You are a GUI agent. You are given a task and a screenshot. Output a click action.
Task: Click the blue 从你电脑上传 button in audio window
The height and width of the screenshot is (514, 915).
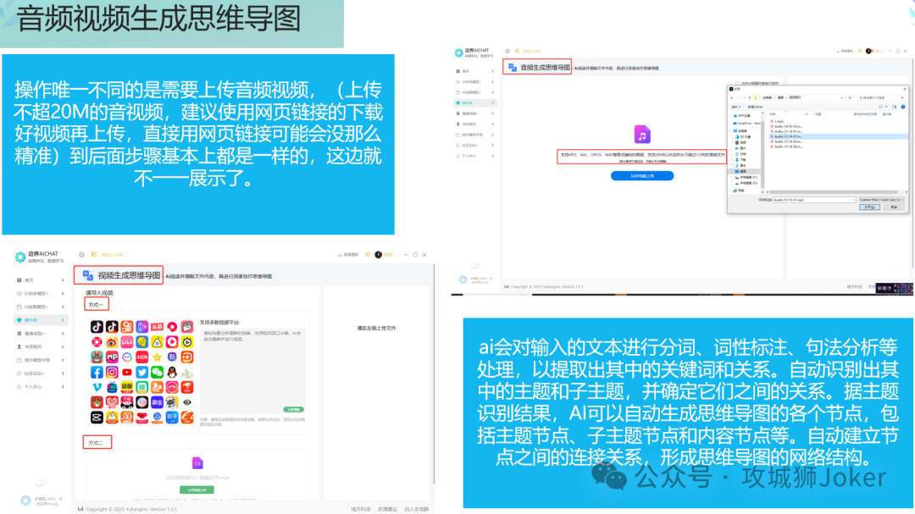(x=642, y=175)
